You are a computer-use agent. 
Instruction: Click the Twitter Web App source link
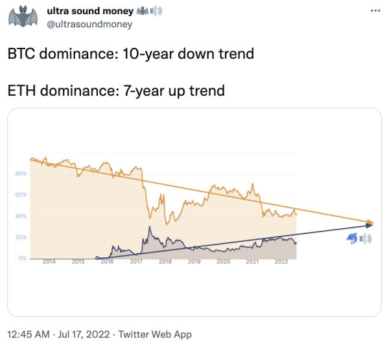point(155,334)
